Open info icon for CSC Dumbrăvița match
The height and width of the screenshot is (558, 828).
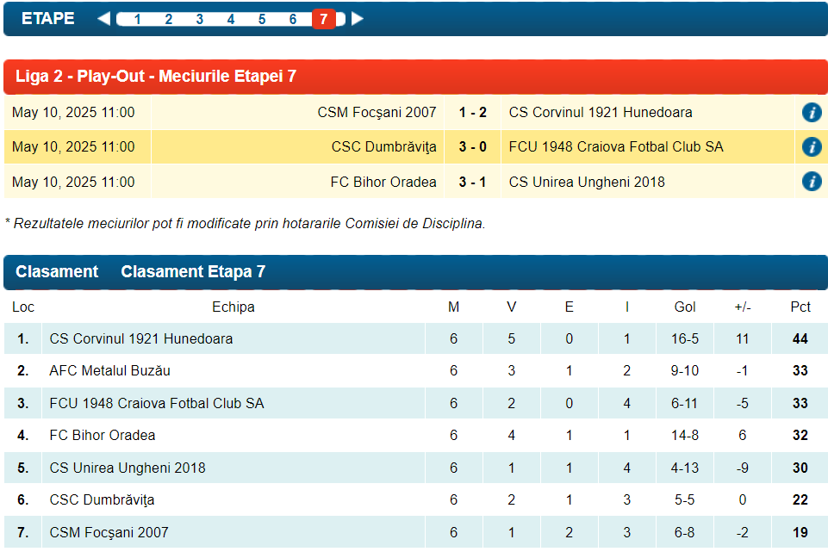coord(811,146)
